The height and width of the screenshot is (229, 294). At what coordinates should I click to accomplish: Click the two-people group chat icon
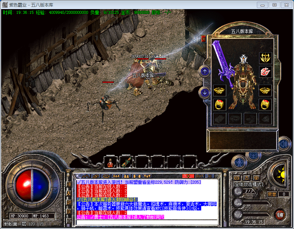pos(126,176)
